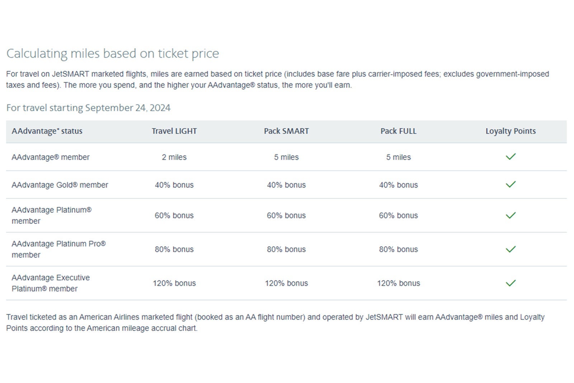Click the For travel starting September 24, 2024 subheading

[88, 108]
